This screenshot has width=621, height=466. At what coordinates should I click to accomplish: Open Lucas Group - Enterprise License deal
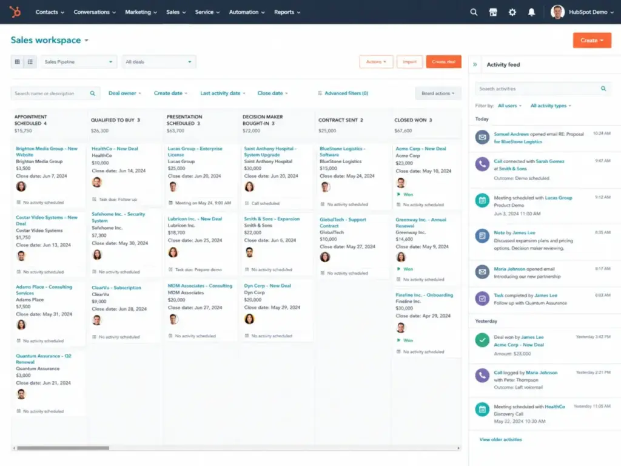pos(195,152)
